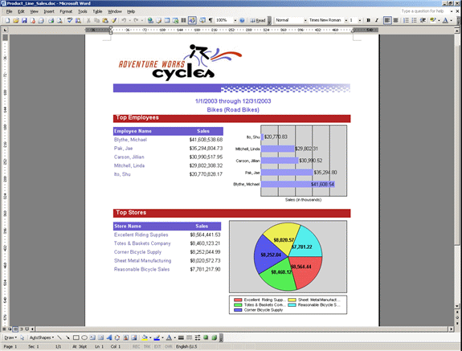Viewport: 462px width, 351px height.
Task: Click the Highlight color marker button
Action: [x=433, y=20]
